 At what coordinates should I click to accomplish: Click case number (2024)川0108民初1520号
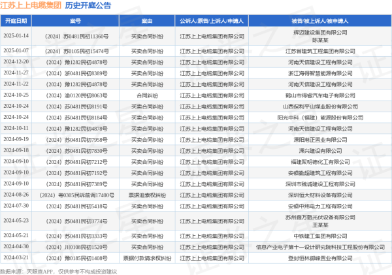click(x=76, y=248)
